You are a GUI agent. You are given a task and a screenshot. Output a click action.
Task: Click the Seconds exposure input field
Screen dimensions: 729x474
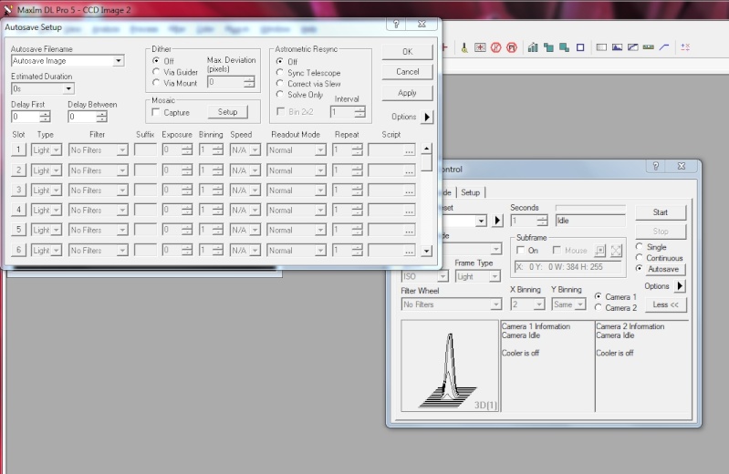tap(524, 221)
